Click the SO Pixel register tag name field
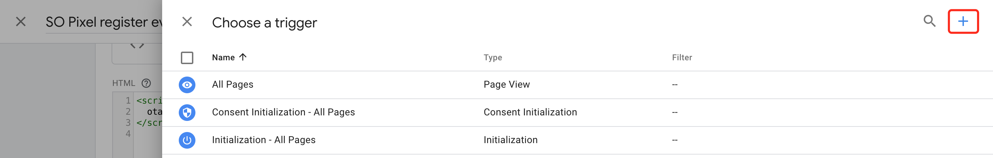 point(103,23)
